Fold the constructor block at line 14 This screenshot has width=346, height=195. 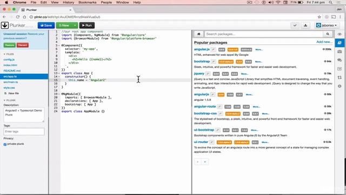click(59, 77)
